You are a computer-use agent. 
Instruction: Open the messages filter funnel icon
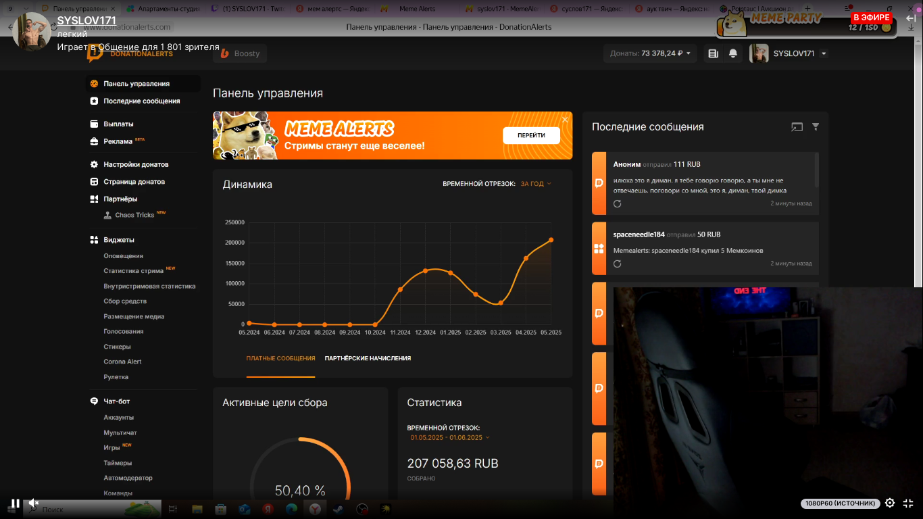click(816, 127)
